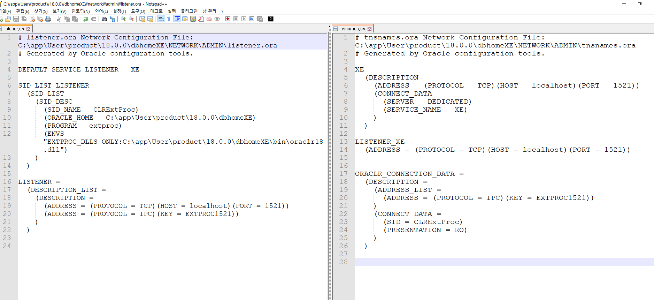This screenshot has width=654, height=300.
Task: Open the 편집(E) menu
Action: (23, 12)
